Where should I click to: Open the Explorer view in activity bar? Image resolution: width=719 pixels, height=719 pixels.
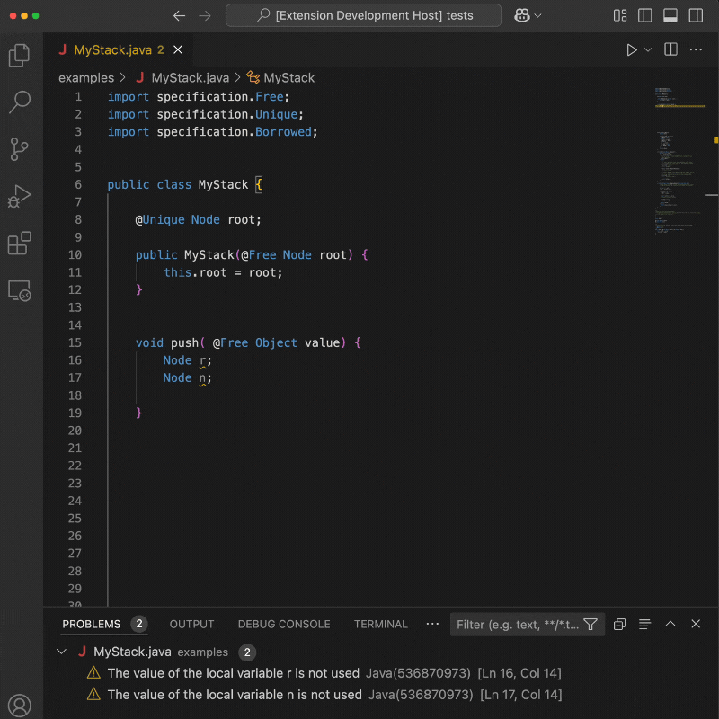tap(19, 56)
